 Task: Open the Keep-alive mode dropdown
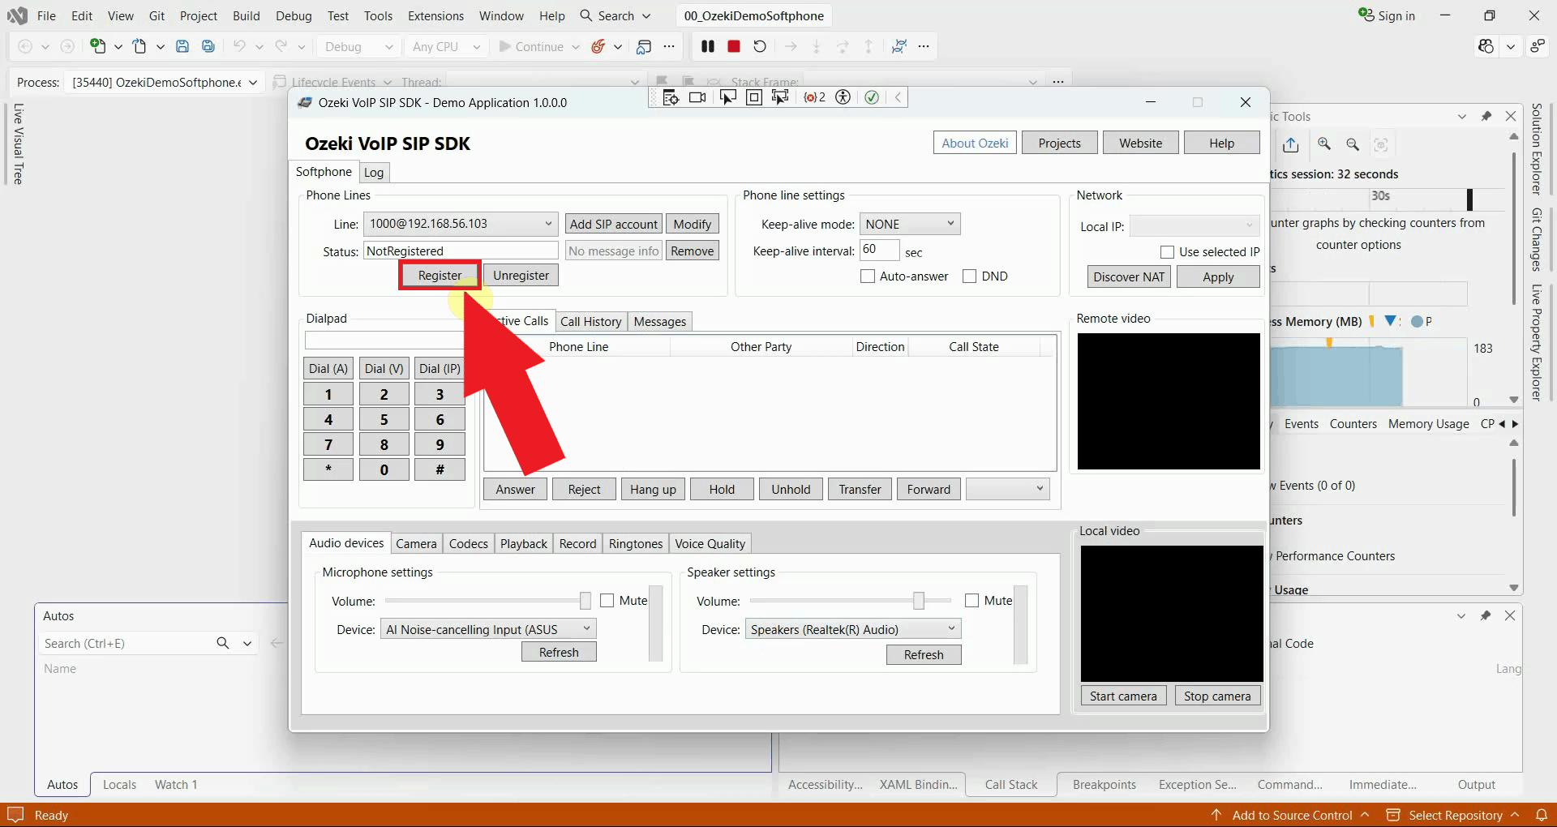coord(910,224)
